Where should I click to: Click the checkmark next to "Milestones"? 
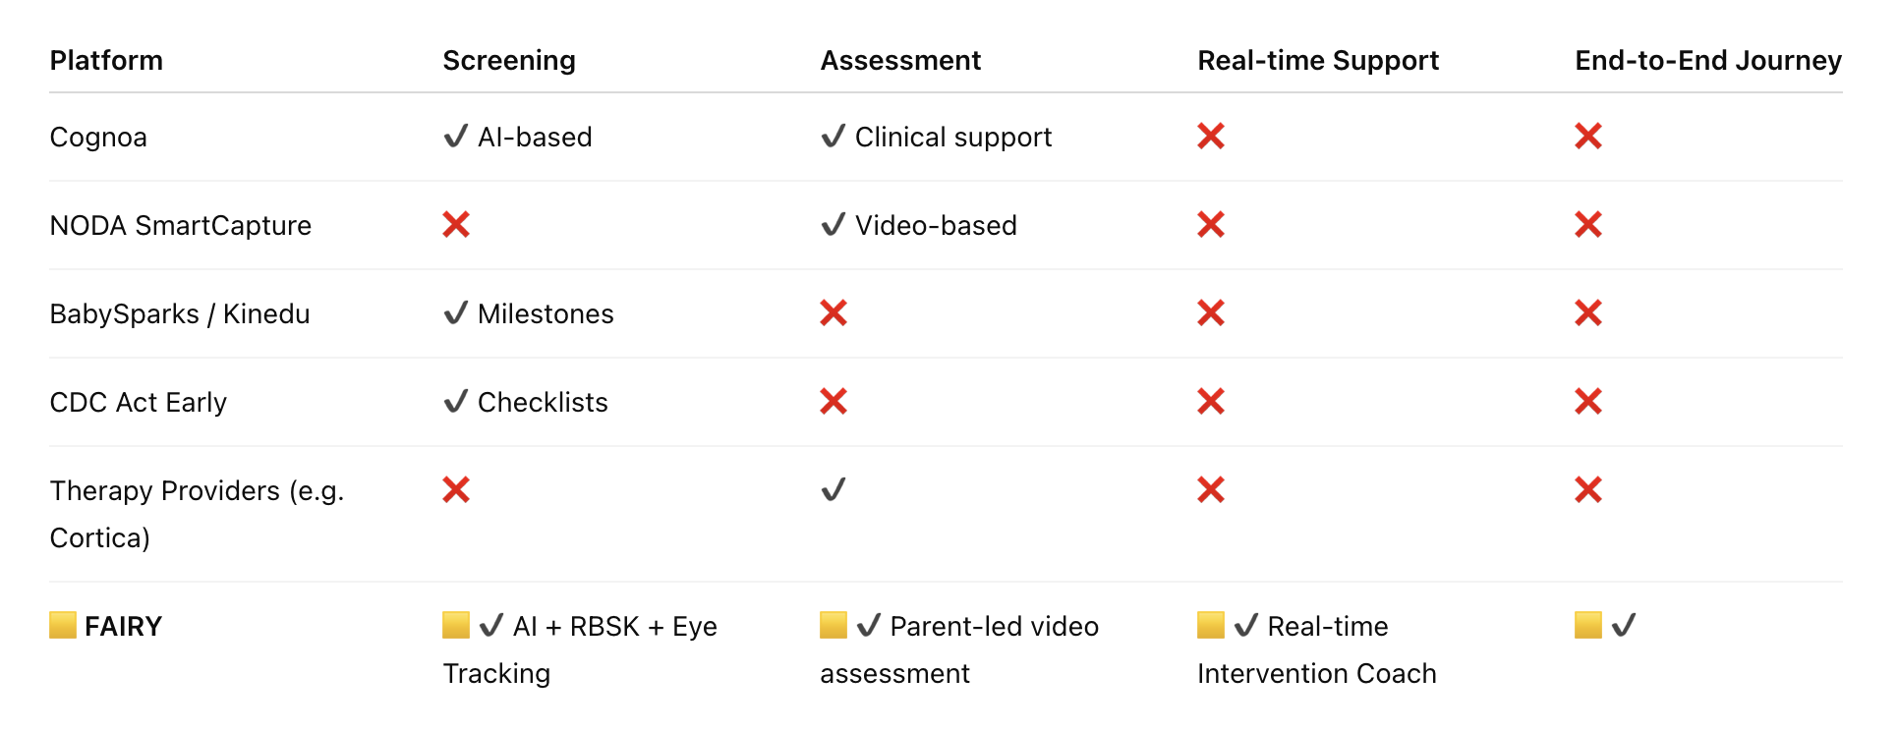(455, 313)
